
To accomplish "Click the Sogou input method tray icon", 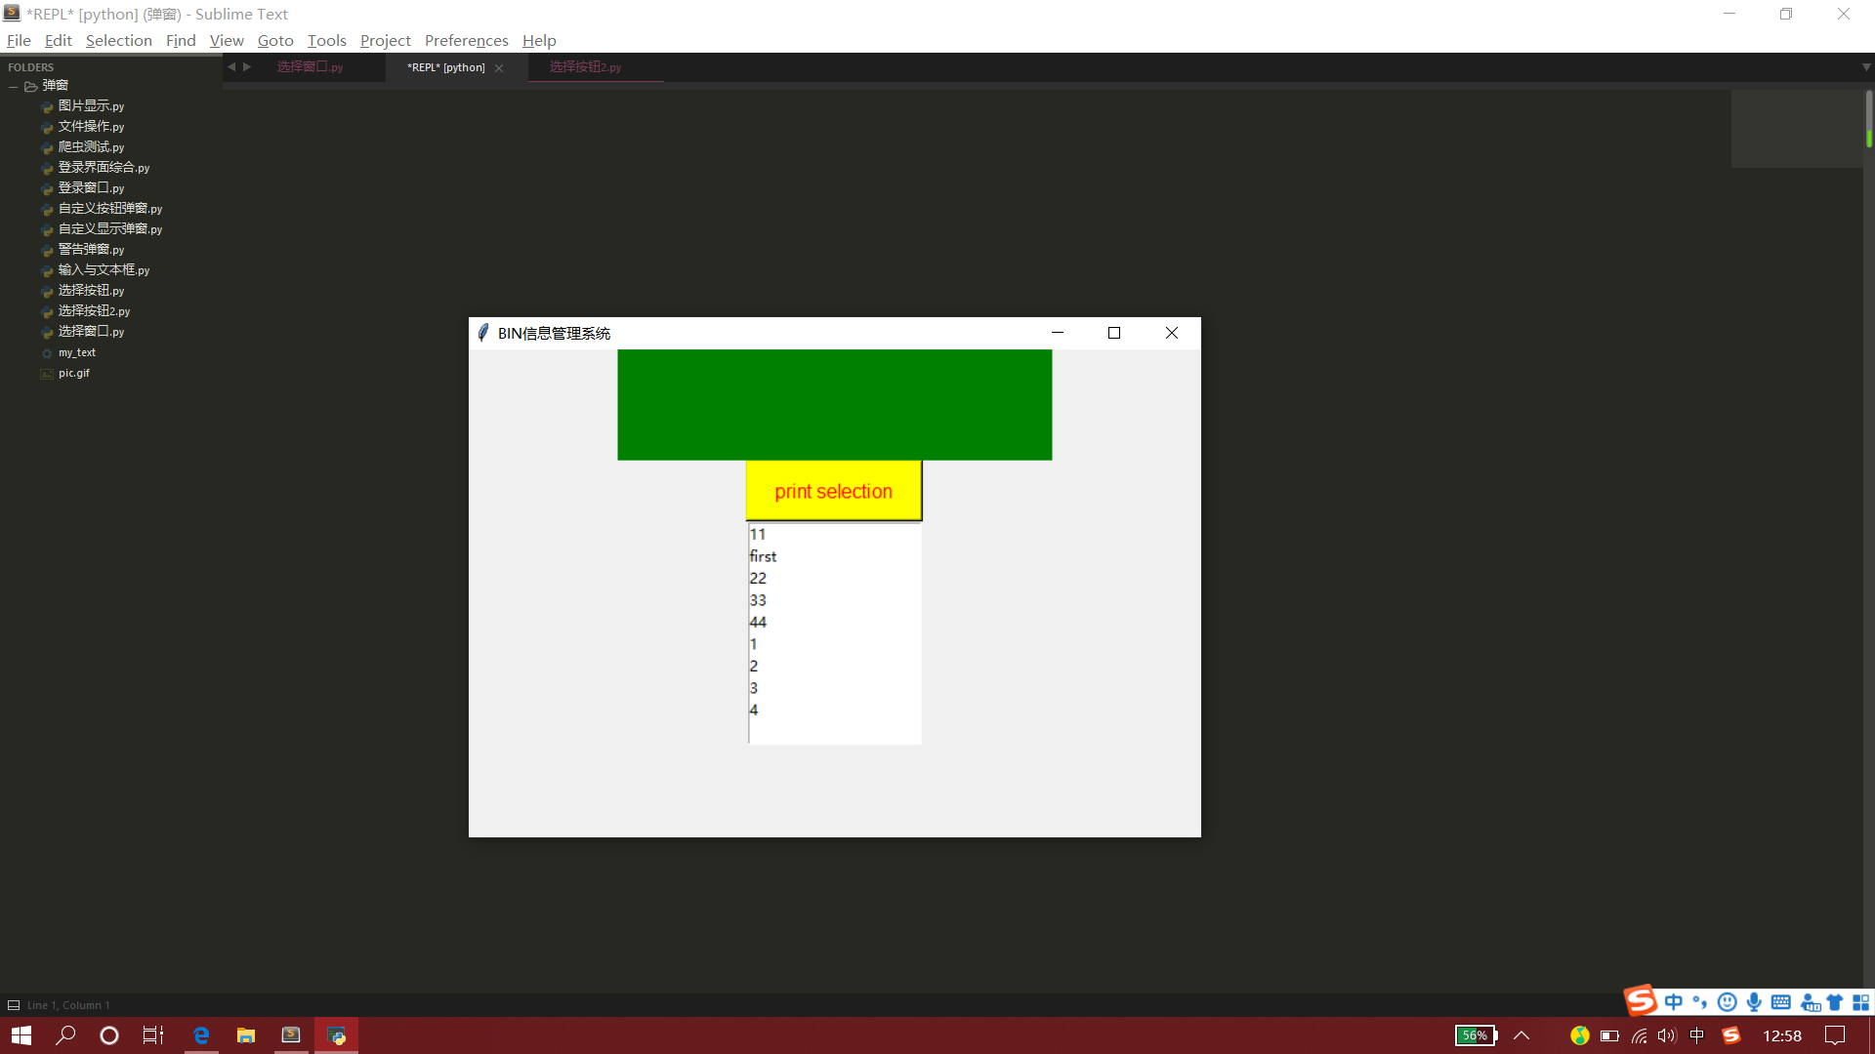I will coord(1730,1035).
